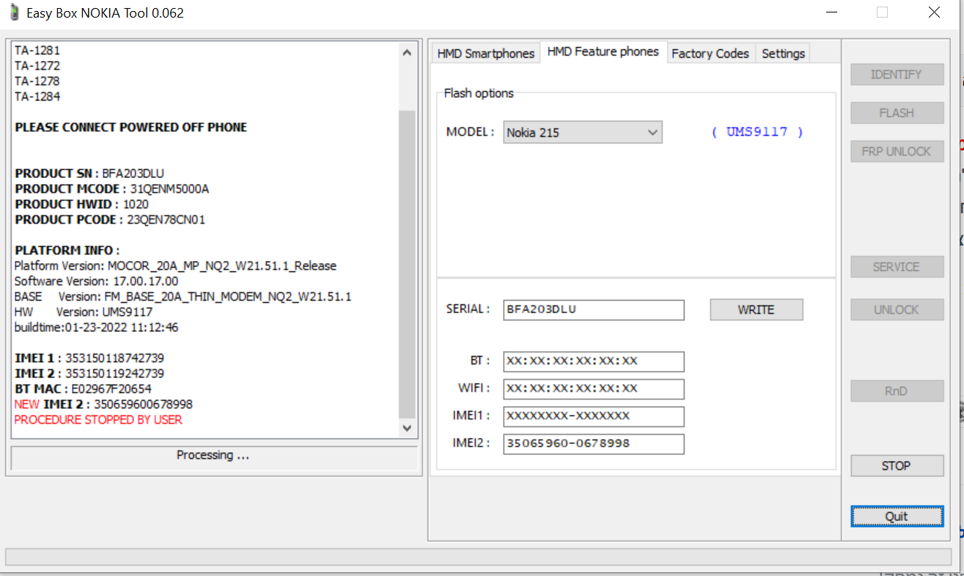Click the "MODEL :" label

click(x=471, y=133)
